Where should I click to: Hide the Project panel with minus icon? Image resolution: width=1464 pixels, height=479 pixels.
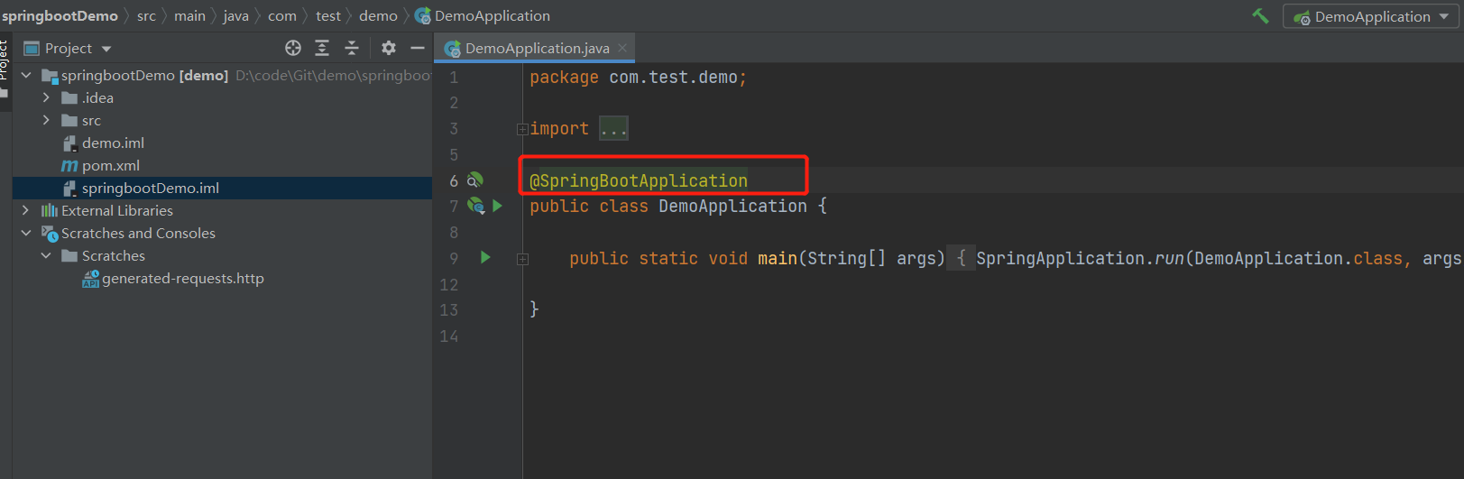tap(417, 48)
